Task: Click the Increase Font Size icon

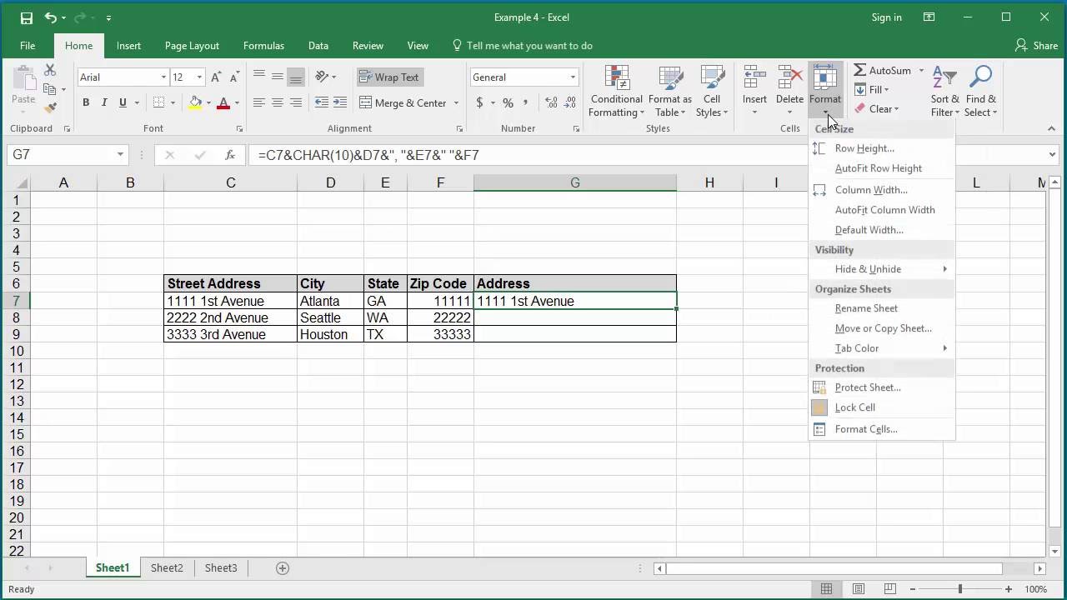Action: click(x=216, y=77)
